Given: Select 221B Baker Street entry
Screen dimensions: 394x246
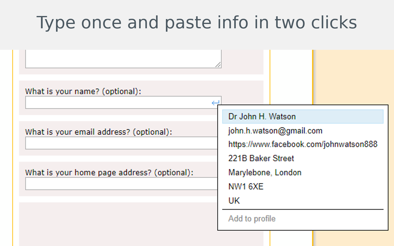Looking at the screenshot, I should coord(303,158).
